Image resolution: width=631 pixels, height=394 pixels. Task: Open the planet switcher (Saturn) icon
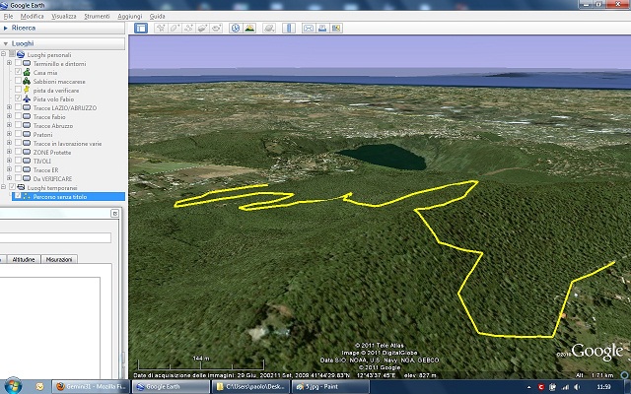[269, 28]
